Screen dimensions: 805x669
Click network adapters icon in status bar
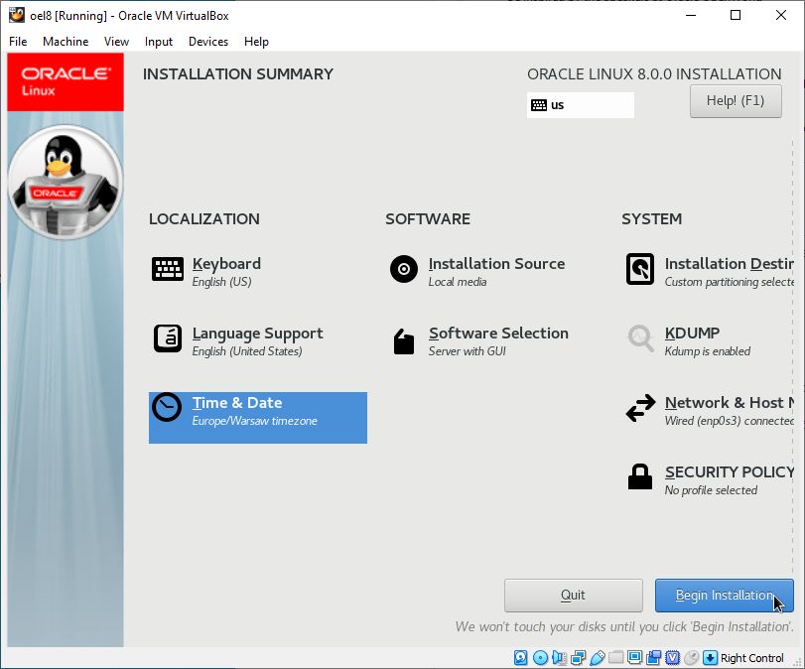pos(578,657)
